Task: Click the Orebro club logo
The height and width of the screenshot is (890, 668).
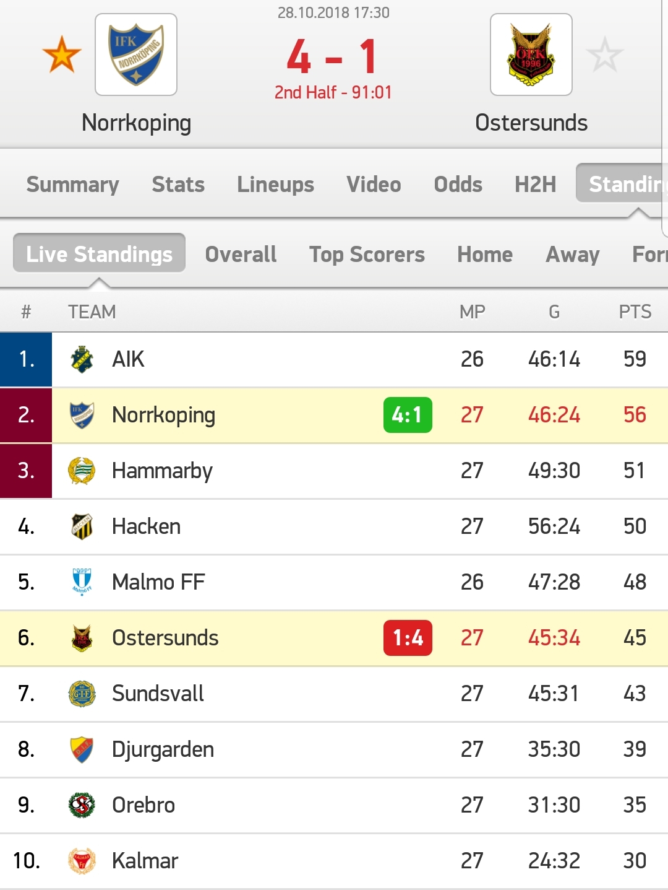Action: click(x=82, y=805)
